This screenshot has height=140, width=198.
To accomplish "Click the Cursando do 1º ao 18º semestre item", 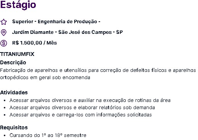I will pos(48,135).
